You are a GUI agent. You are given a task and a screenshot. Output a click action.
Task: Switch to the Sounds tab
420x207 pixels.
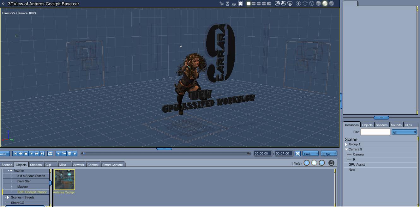396,125
